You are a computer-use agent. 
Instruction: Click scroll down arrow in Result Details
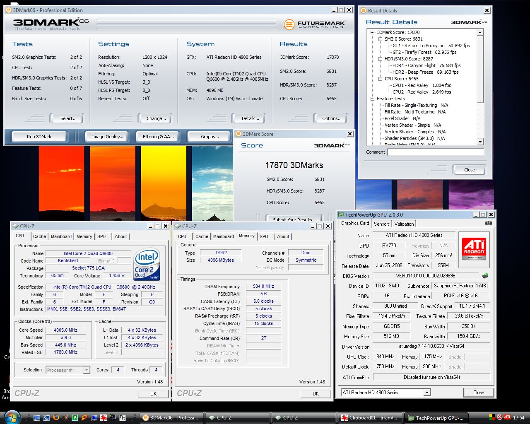click(x=480, y=142)
